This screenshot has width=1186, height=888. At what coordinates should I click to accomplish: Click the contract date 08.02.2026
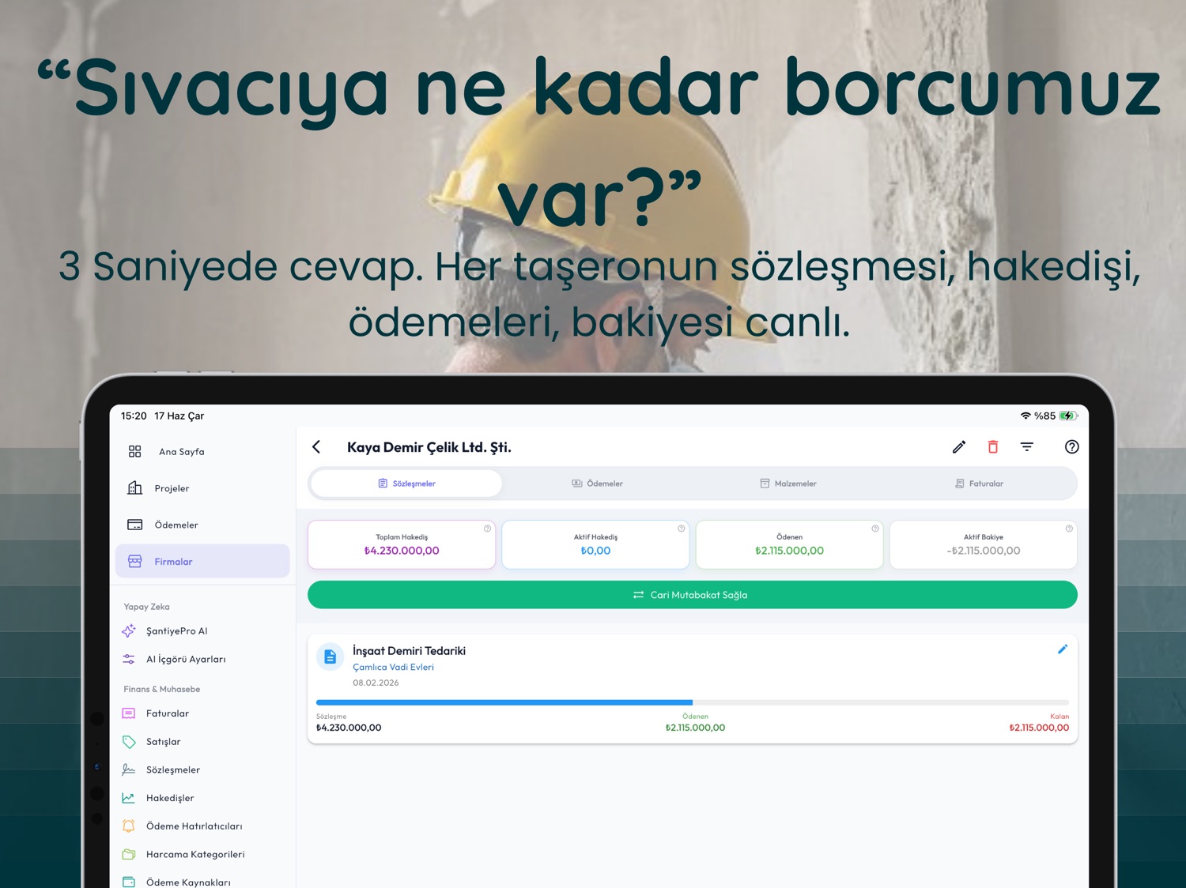(x=376, y=683)
